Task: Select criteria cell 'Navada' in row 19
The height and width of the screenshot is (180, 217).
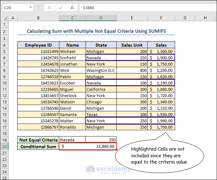Action: click(72, 140)
